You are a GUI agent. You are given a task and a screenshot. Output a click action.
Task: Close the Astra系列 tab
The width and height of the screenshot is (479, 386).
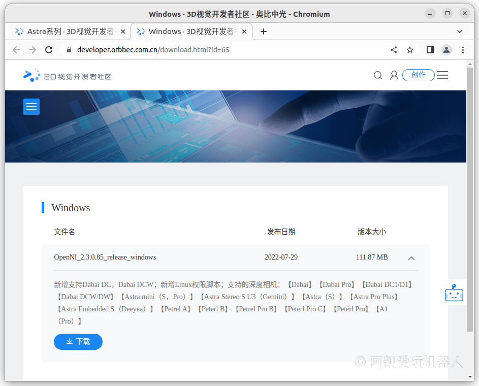[x=123, y=31]
